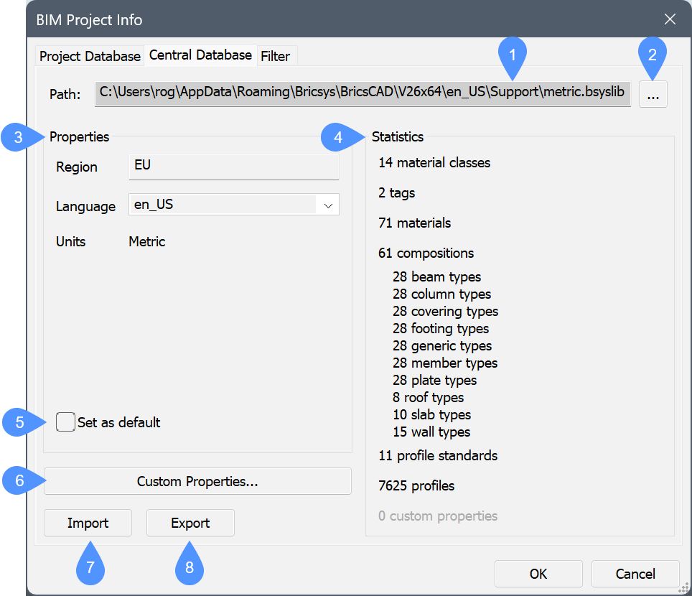Click the blue callout marker numbered 7
The image size is (692, 596).
(x=90, y=567)
